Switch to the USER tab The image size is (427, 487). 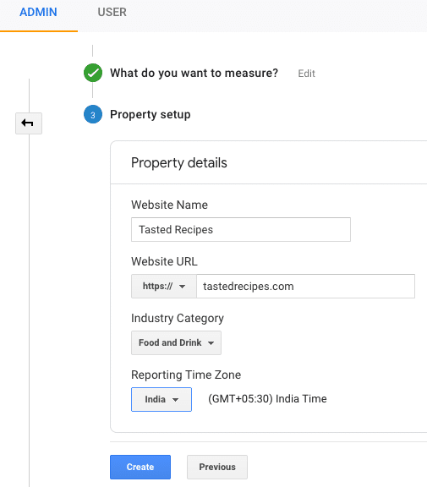click(112, 13)
